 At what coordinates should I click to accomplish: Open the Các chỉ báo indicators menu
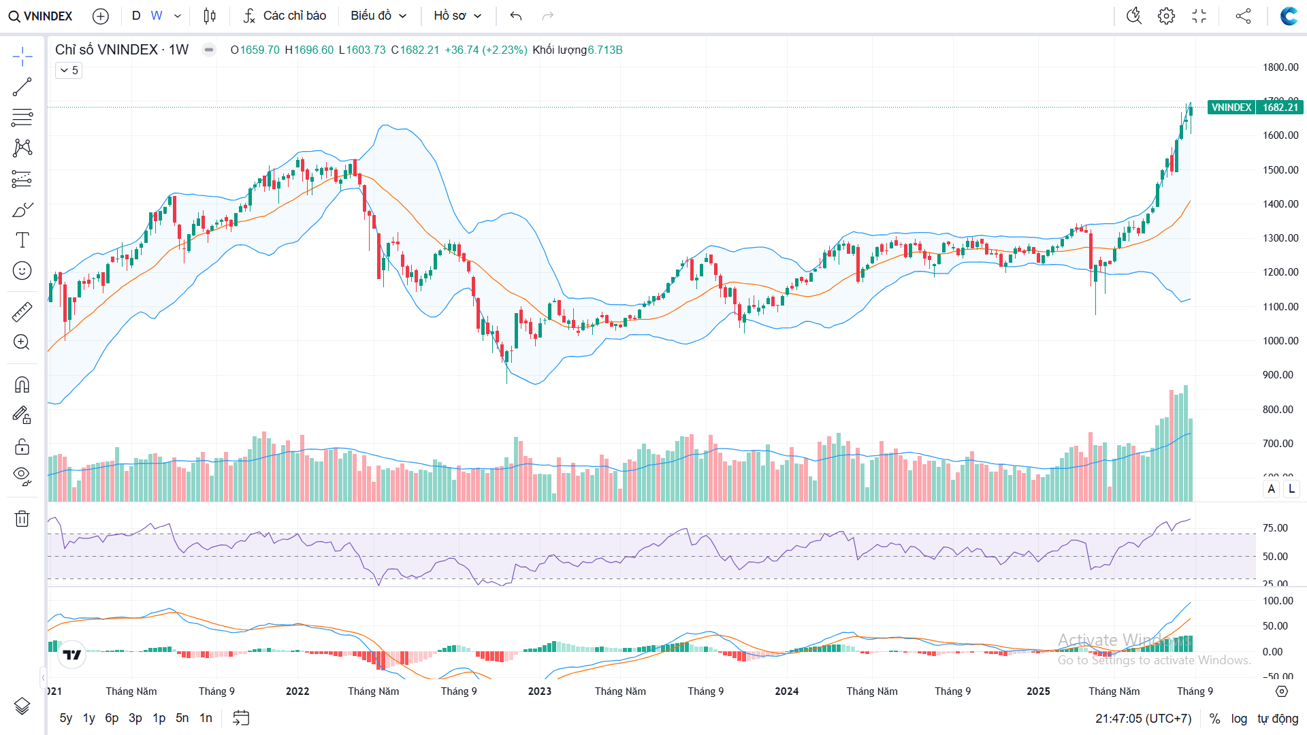pyautogui.click(x=285, y=16)
